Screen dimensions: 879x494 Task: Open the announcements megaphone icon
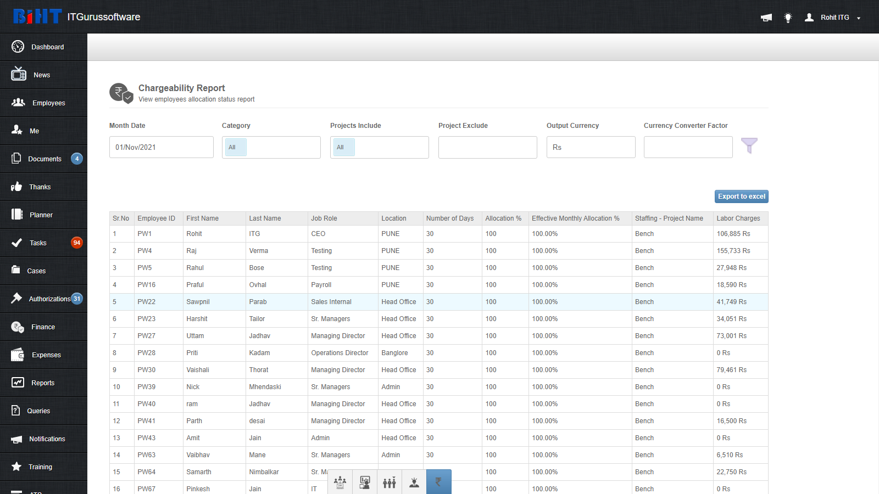(x=766, y=18)
